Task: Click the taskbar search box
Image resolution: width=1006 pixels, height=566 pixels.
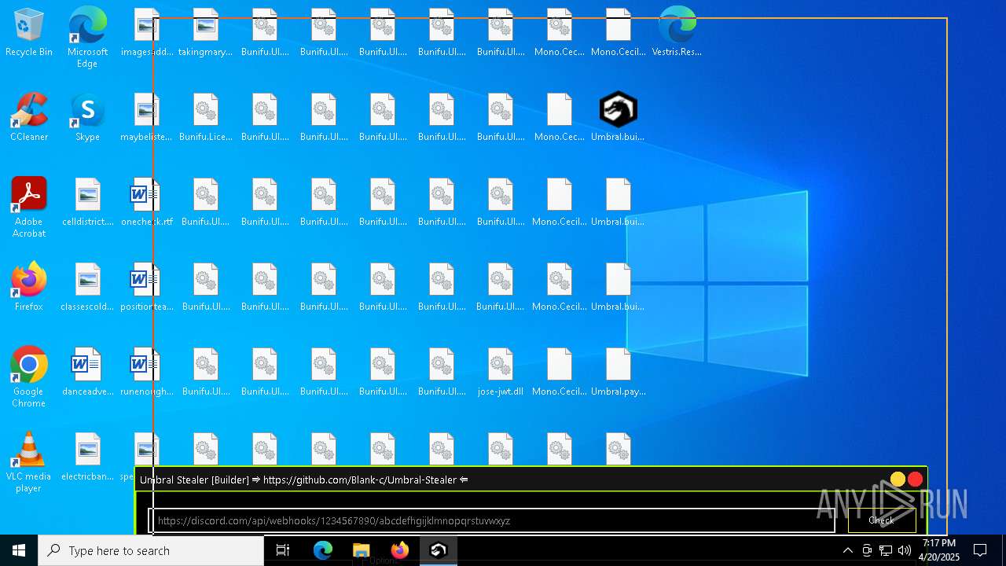Action: point(151,550)
